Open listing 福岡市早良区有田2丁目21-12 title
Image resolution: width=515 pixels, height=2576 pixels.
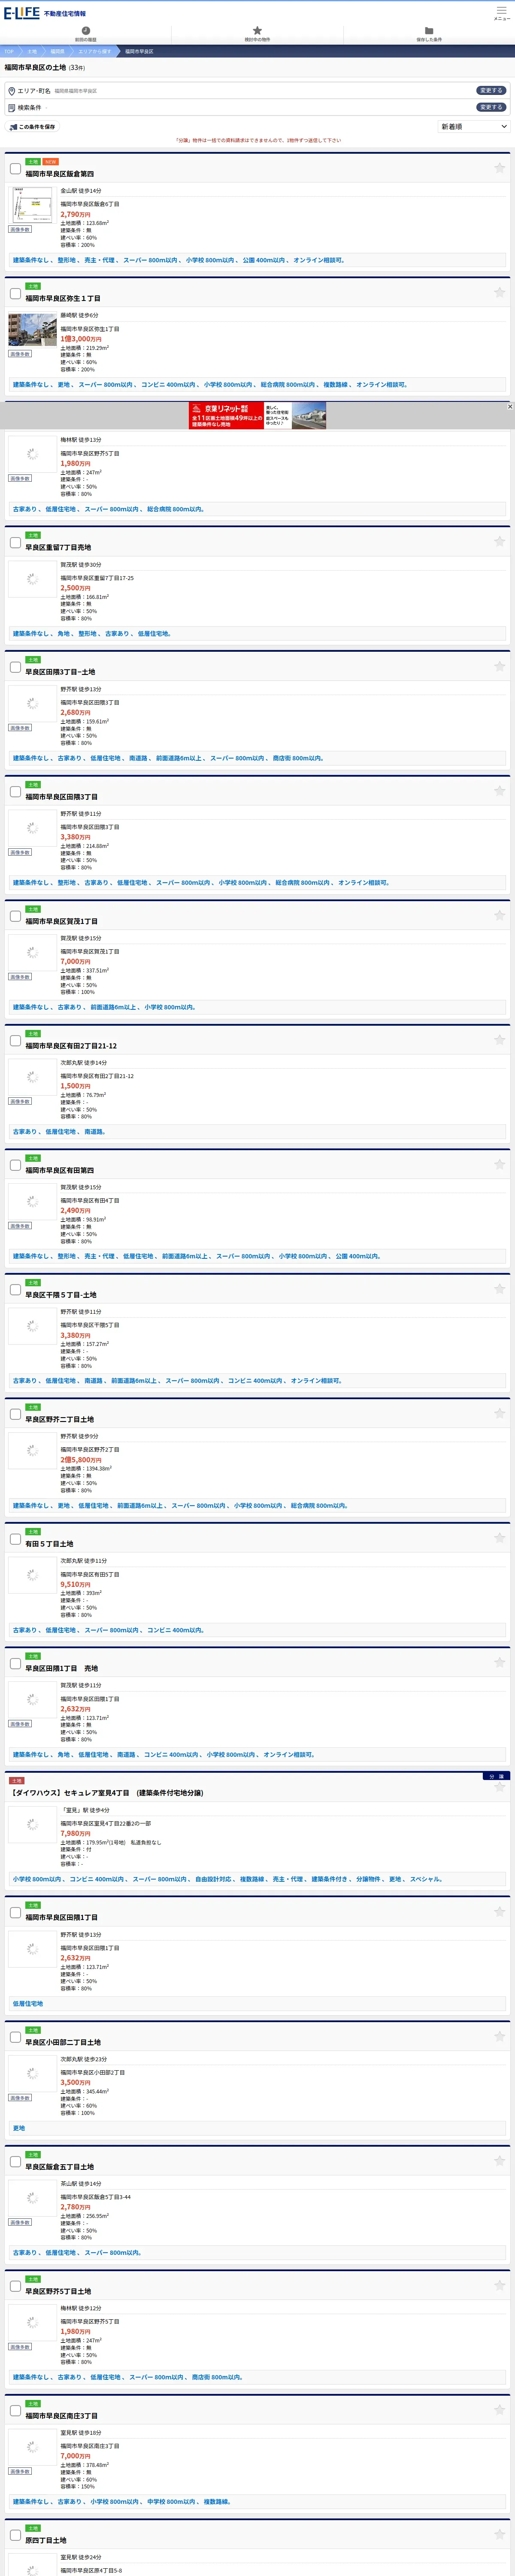pyautogui.click(x=71, y=1046)
